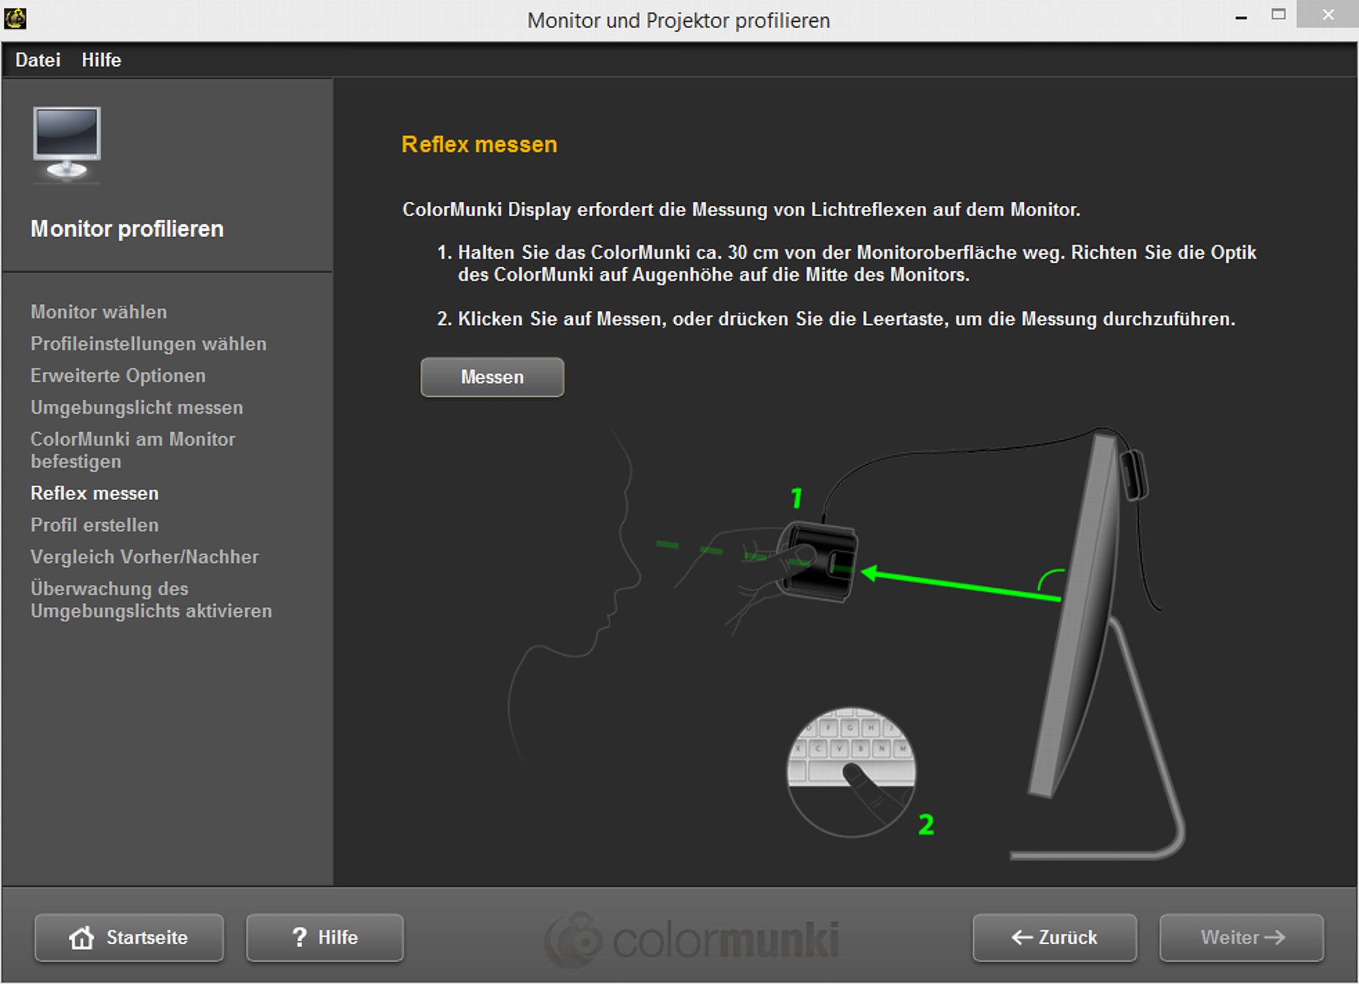The image size is (1359, 984).
Task: Open the Hilfe menu in menu bar
Action: click(x=101, y=60)
